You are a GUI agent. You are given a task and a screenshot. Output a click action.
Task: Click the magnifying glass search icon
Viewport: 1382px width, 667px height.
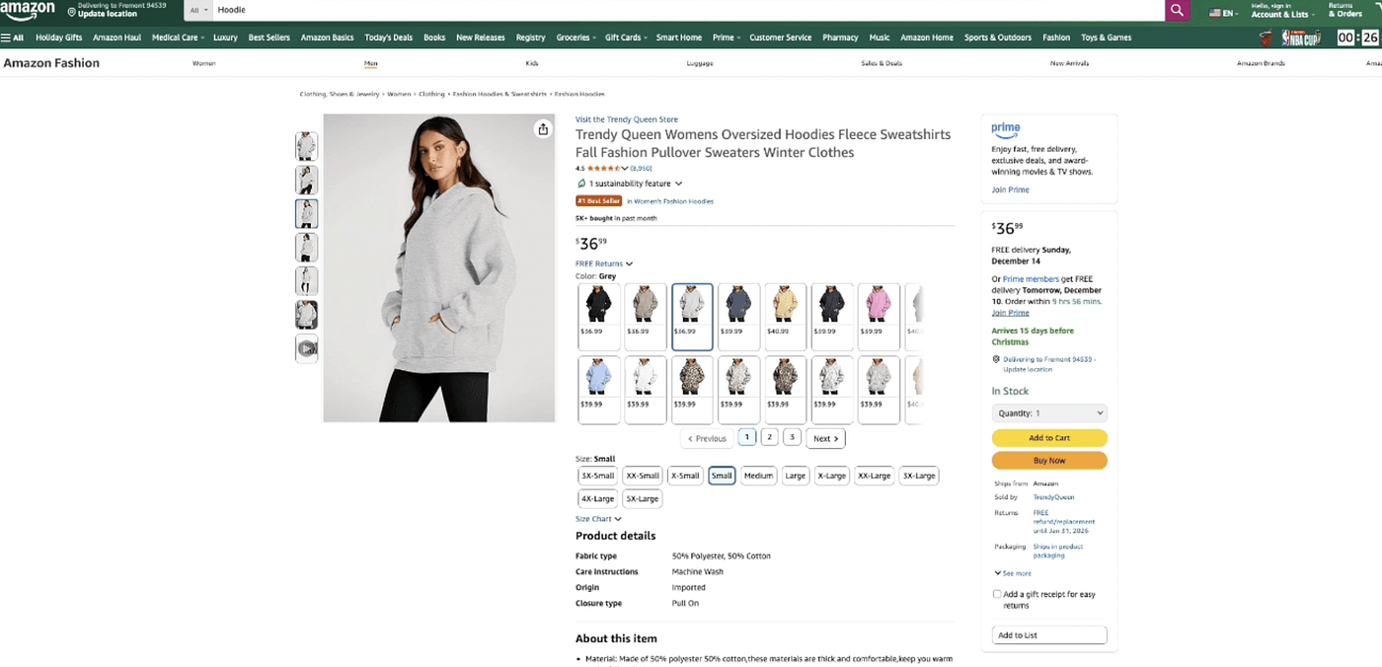click(1177, 10)
